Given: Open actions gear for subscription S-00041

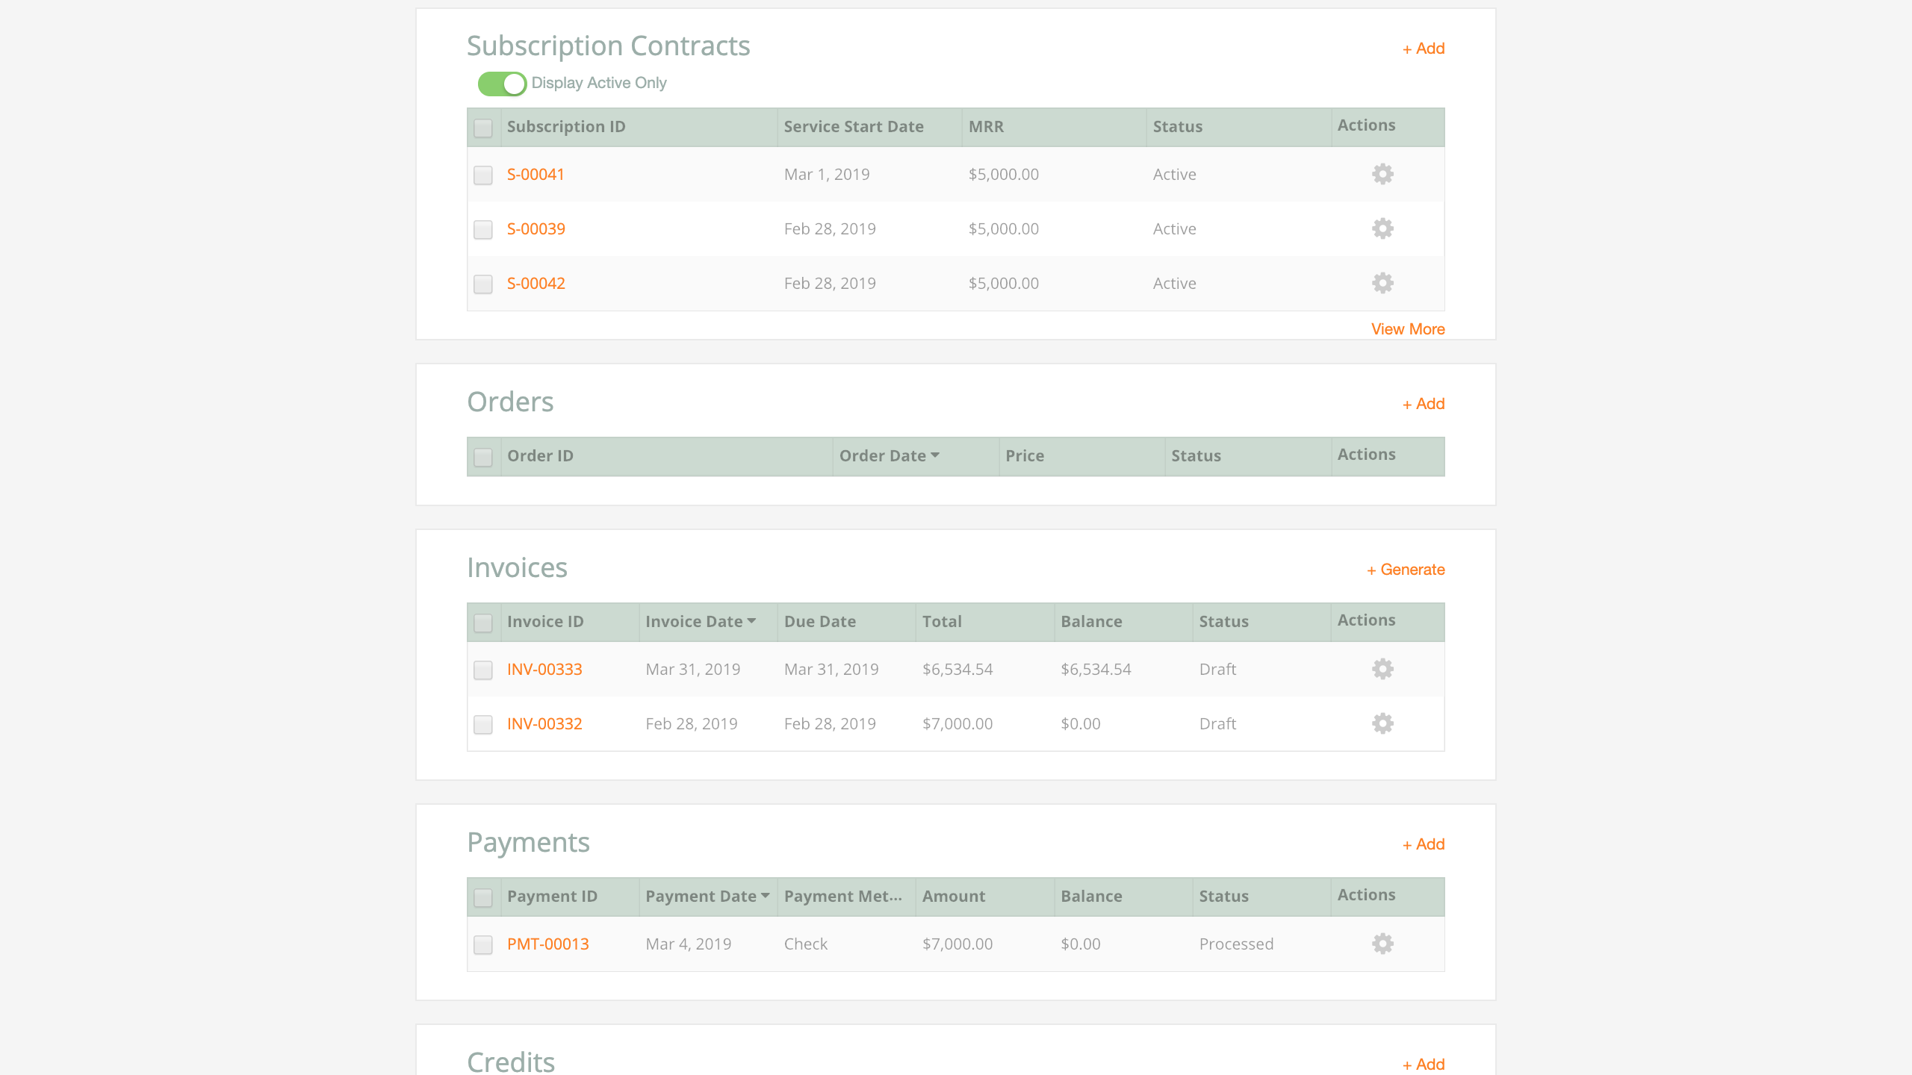Looking at the screenshot, I should [x=1382, y=174].
